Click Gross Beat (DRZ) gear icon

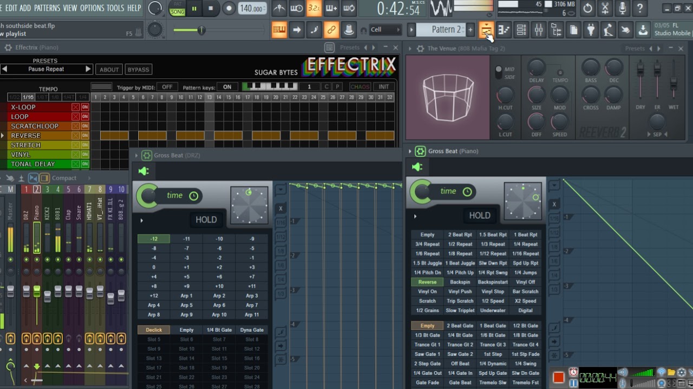tap(147, 156)
